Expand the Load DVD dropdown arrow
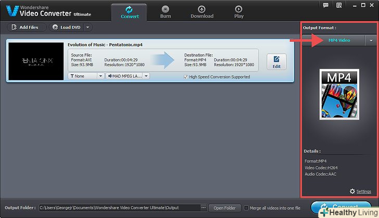The height and width of the screenshot is (218, 379). 88,27
